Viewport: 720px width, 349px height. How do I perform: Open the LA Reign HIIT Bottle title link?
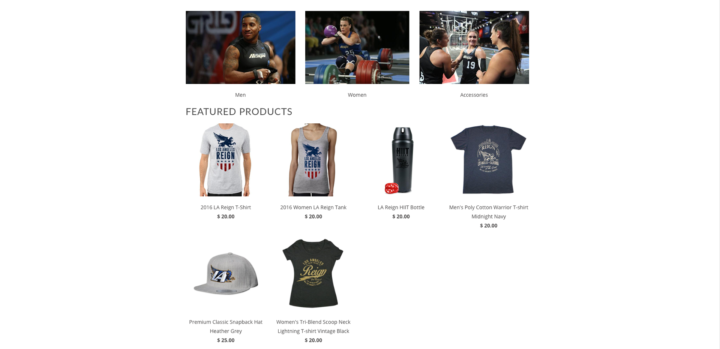tap(401, 207)
